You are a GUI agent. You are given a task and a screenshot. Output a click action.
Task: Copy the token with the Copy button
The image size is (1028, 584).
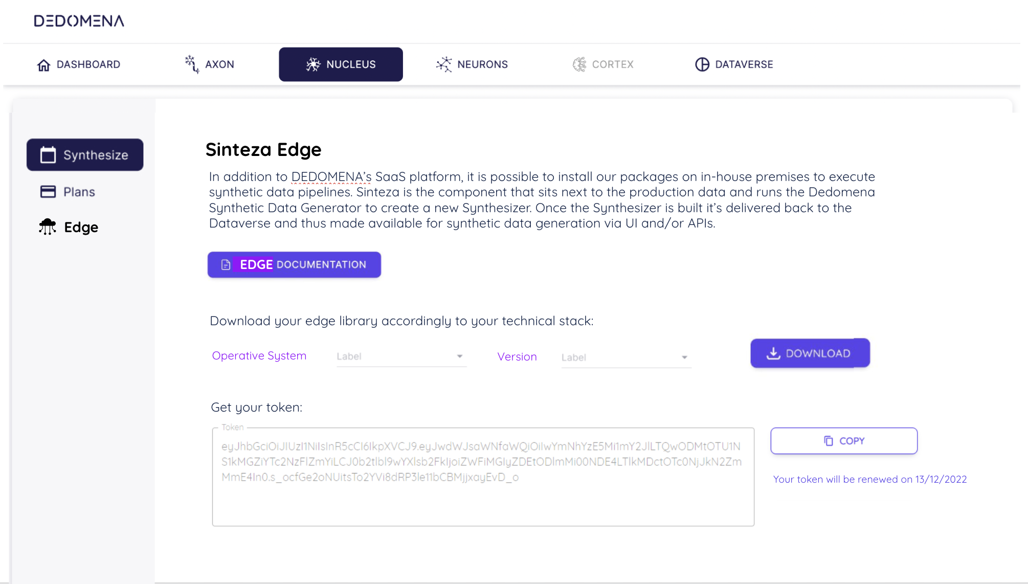[x=844, y=441]
